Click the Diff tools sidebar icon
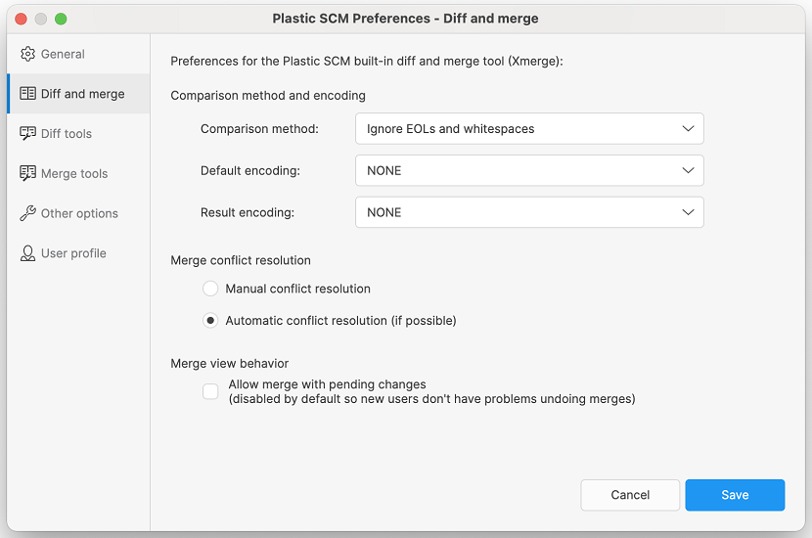The image size is (812, 538). 27,134
